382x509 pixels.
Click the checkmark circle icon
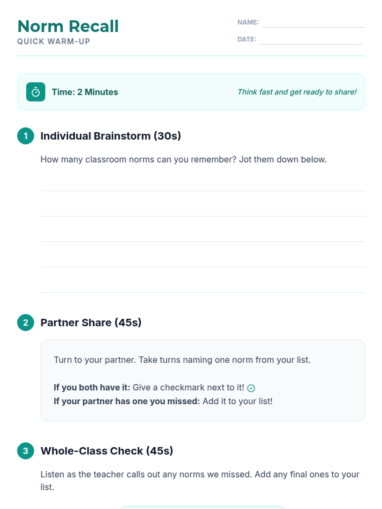251,388
